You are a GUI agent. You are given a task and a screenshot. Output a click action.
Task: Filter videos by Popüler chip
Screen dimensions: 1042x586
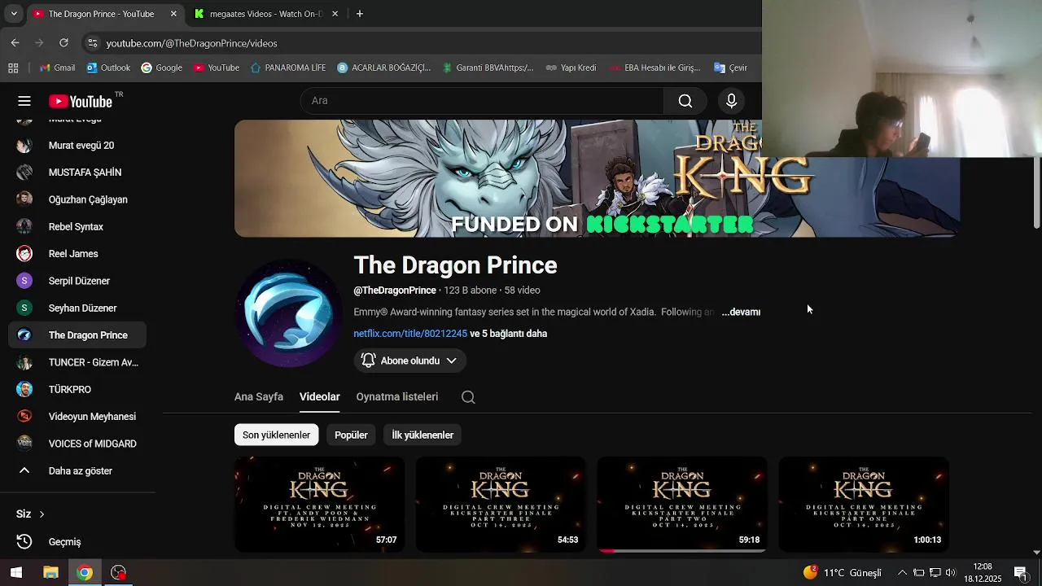click(x=351, y=435)
